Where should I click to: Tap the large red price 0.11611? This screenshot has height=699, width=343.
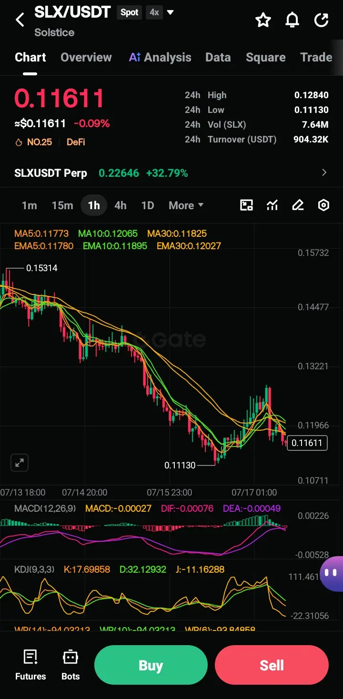pyautogui.click(x=60, y=99)
